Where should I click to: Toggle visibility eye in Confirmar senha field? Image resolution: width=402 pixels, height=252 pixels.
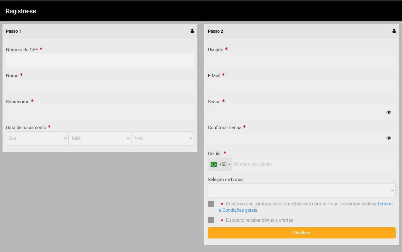tap(389, 138)
